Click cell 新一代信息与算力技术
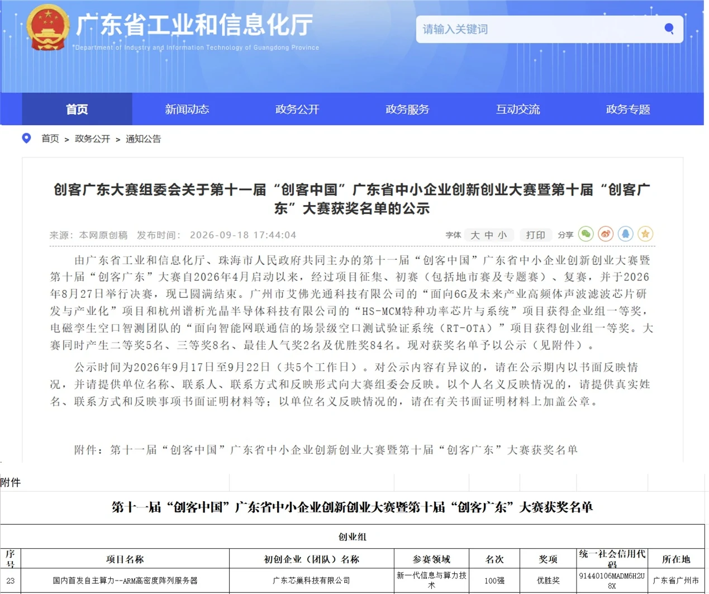The height and width of the screenshot is (594, 709). pos(431,581)
